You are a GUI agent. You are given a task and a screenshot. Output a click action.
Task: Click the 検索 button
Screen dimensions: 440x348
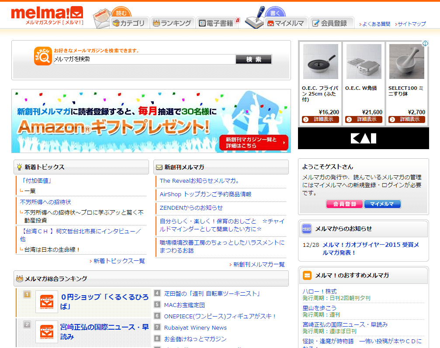(254, 59)
